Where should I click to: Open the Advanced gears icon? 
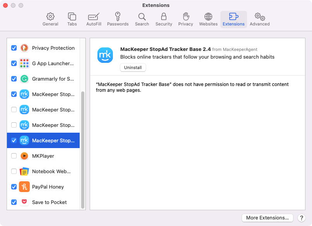260,17
